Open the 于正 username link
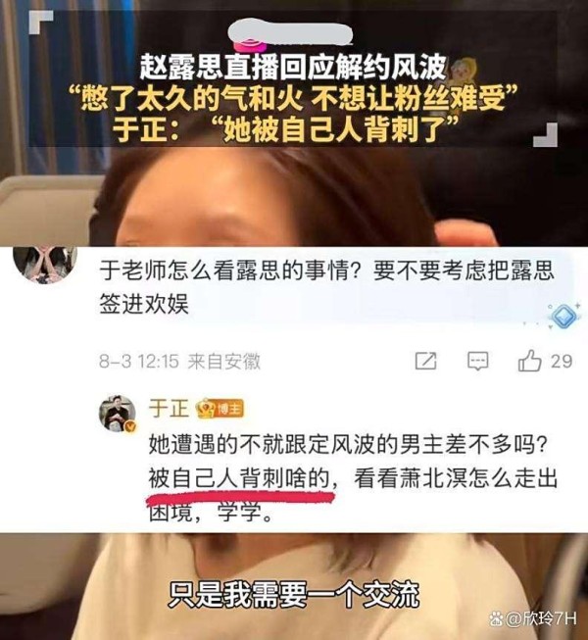The image size is (588, 640). click(169, 409)
